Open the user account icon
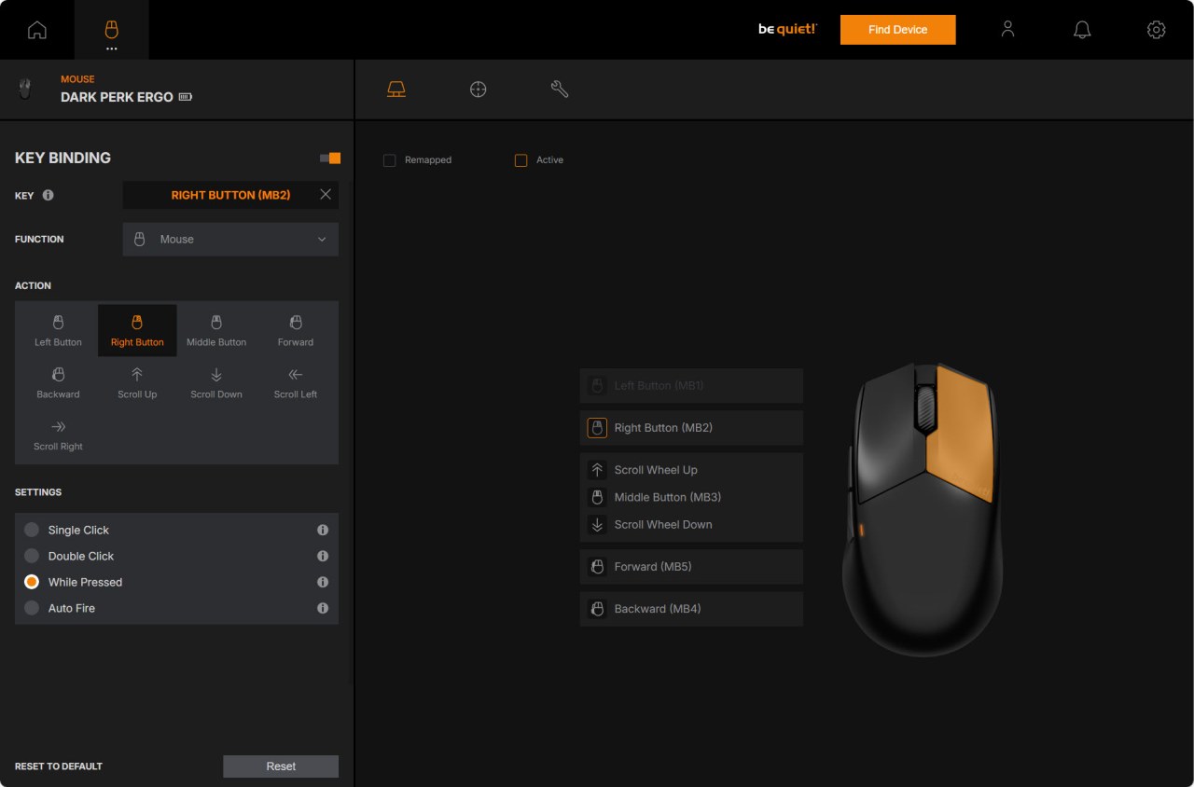This screenshot has width=1194, height=787. [1007, 30]
